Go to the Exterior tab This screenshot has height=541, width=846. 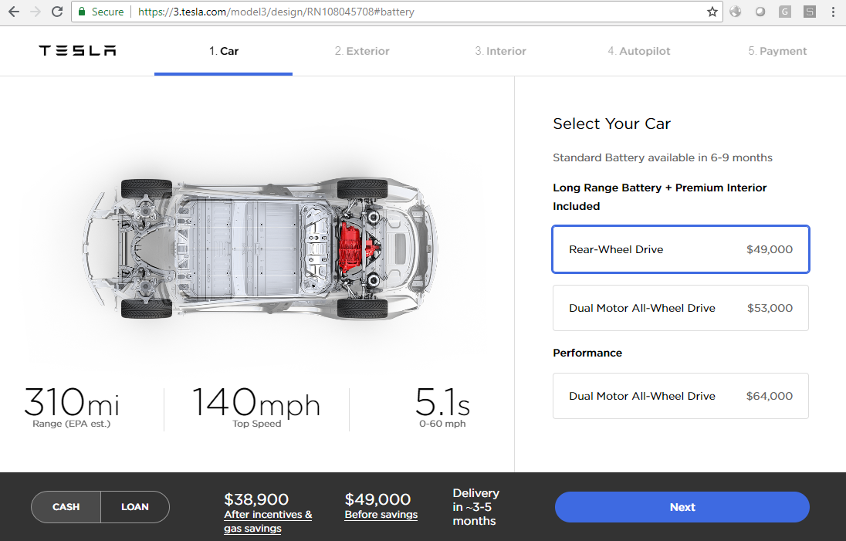(362, 51)
